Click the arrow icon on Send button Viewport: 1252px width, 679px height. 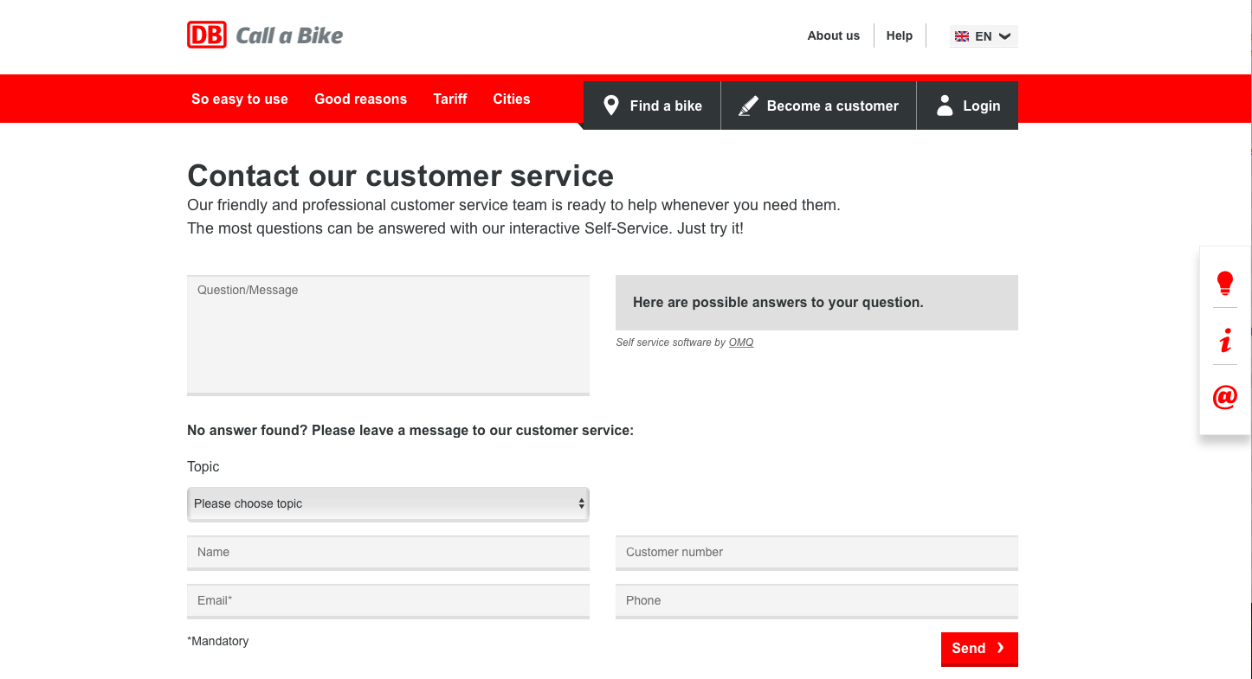tap(1001, 648)
